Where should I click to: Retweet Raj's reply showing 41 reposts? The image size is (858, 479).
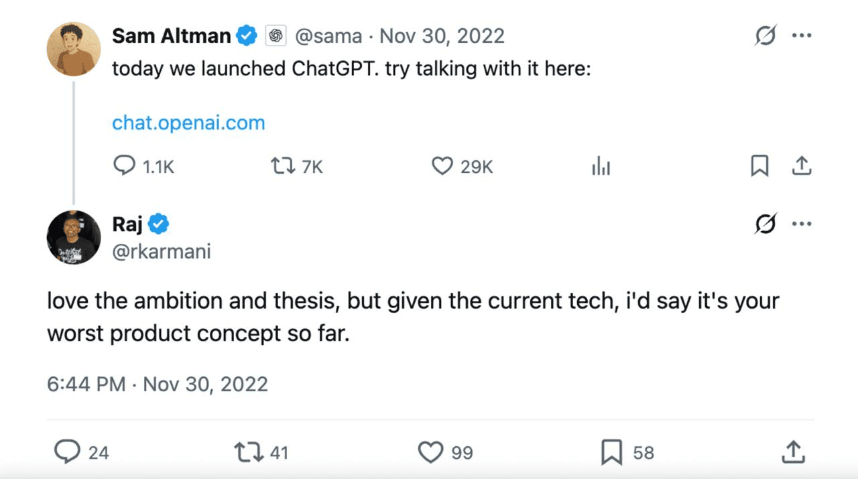tap(249, 452)
